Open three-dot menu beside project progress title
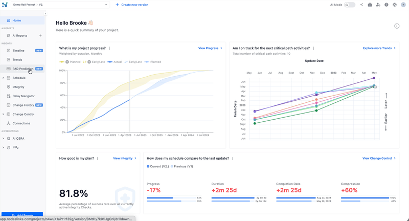This screenshot has width=409, height=221. tap(109, 49)
